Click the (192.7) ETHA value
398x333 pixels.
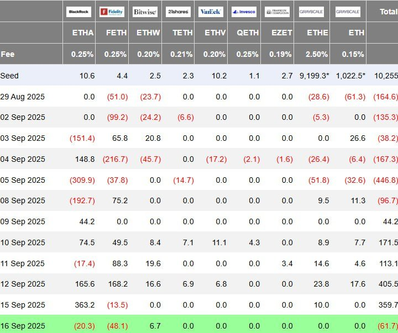pyautogui.click(x=82, y=200)
